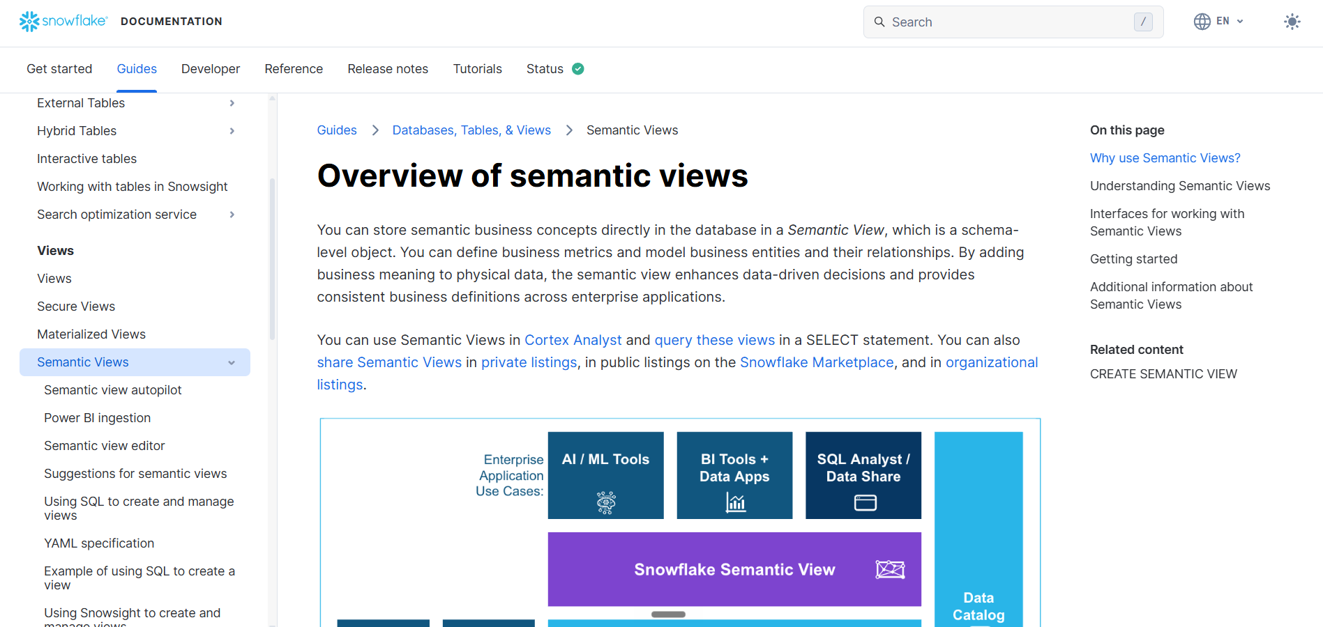1323x627 pixels.
Task: Expand the External Tables chevron
Action: coord(232,103)
